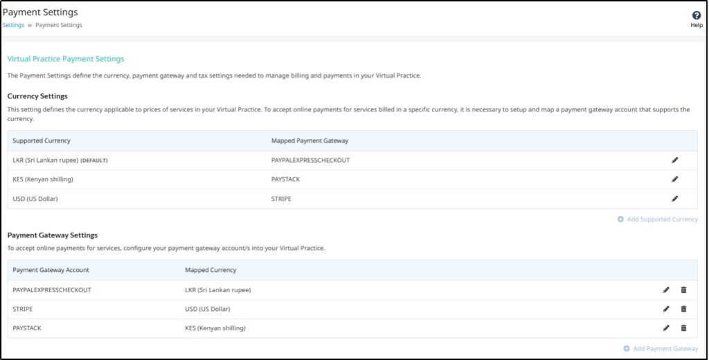Viewport: 709px width, 360px height.
Task: Open the Help question mark icon
Action: [x=697, y=15]
